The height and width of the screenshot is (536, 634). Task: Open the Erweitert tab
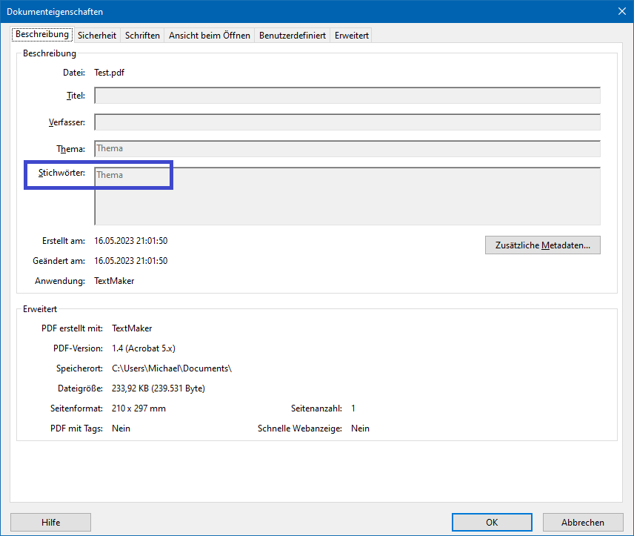(351, 36)
